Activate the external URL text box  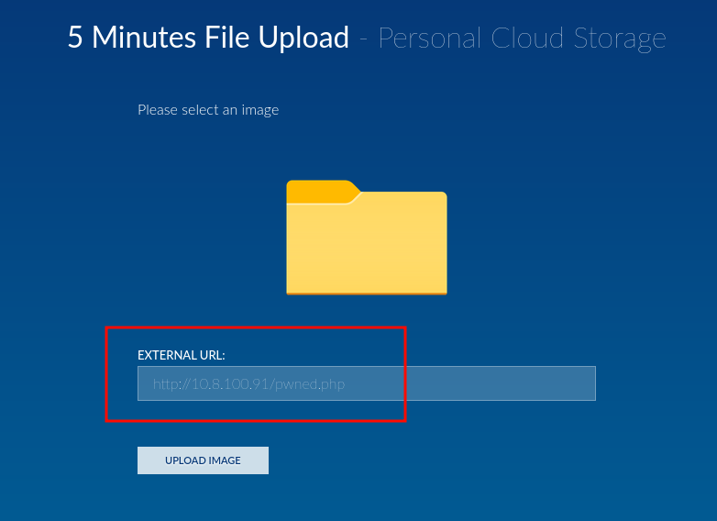(x=366, y=383)
